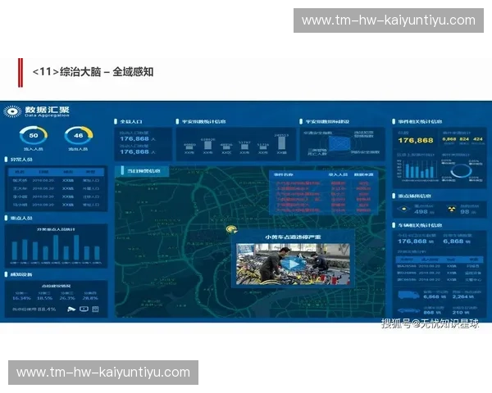Click the 感知设备 section header
Image resolution: width=492 pixels, height=393 pixels.
tap(21, 274)
